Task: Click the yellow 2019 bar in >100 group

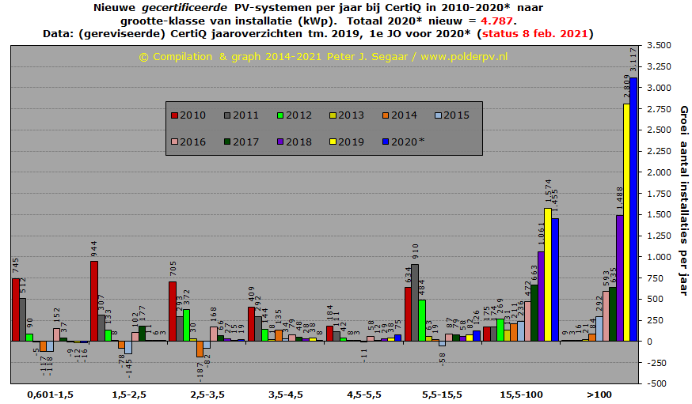Action: [626, 222]
